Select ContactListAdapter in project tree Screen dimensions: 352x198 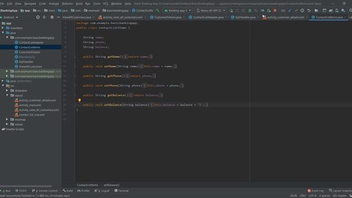[x=31, y=42]
